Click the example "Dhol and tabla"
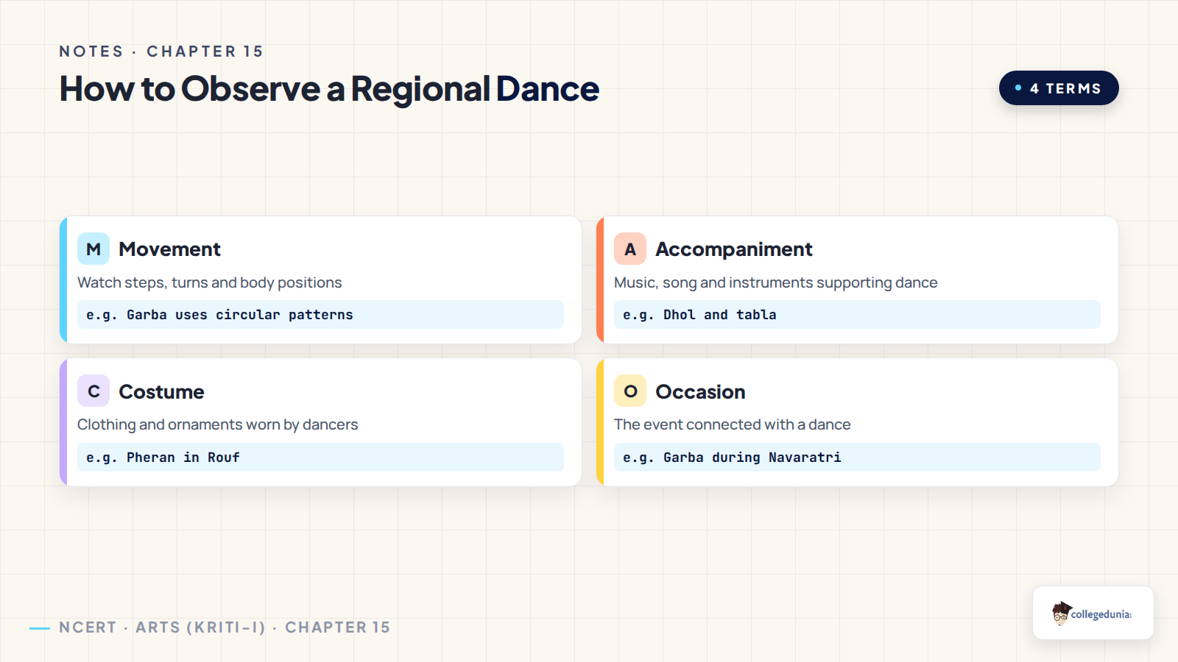 [x=857, y=315]
